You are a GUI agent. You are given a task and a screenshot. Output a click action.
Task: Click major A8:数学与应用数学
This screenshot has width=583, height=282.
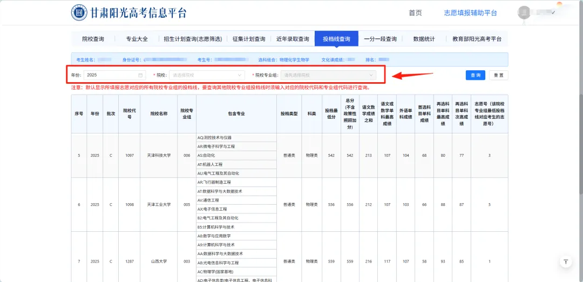pos(236,236)
